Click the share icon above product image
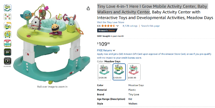Screen dimensions: 215x108 (88, 8)
